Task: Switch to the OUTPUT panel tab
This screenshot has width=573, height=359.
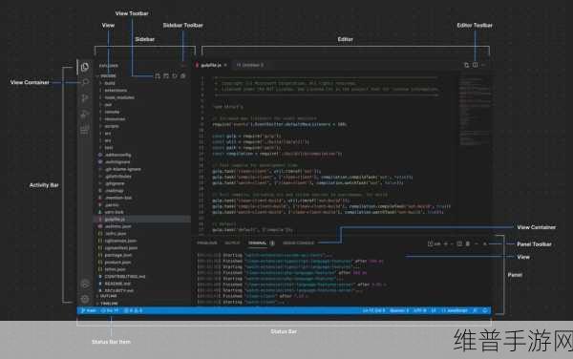Action: click(x=232, y=243)
